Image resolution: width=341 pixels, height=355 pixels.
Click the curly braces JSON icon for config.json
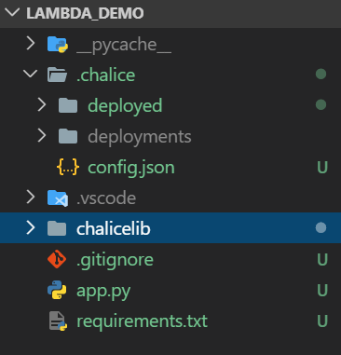click(x=68, y=167)
